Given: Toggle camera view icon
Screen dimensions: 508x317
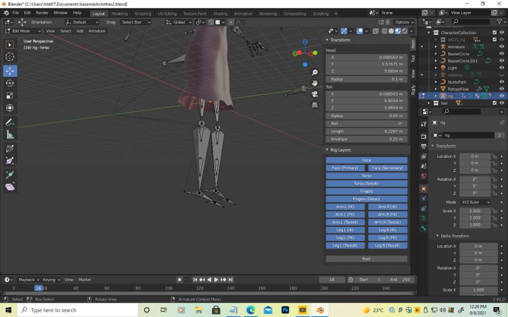Looking at the screenshot, I should pos(314,94).
